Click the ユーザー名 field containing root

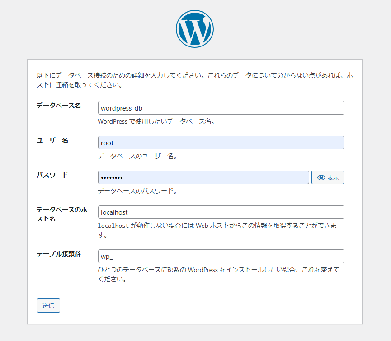pyautogui.click(x=221, y=143)
